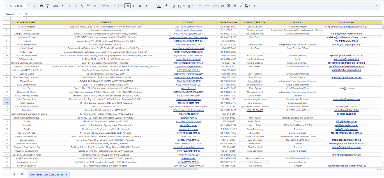The image size is (384, 178).
Task: Select the Paint format tool
Action: click(47, 6)
